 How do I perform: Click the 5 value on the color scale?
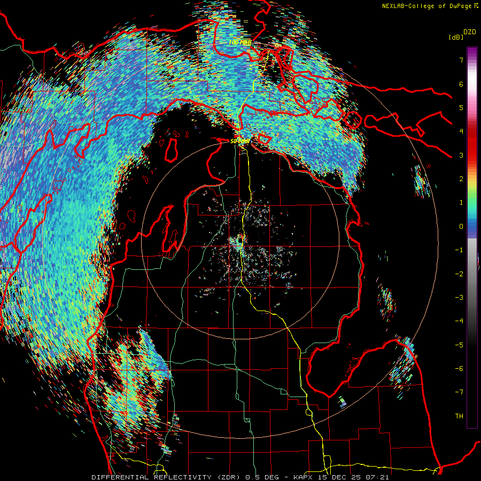click(x=461, y=107)
